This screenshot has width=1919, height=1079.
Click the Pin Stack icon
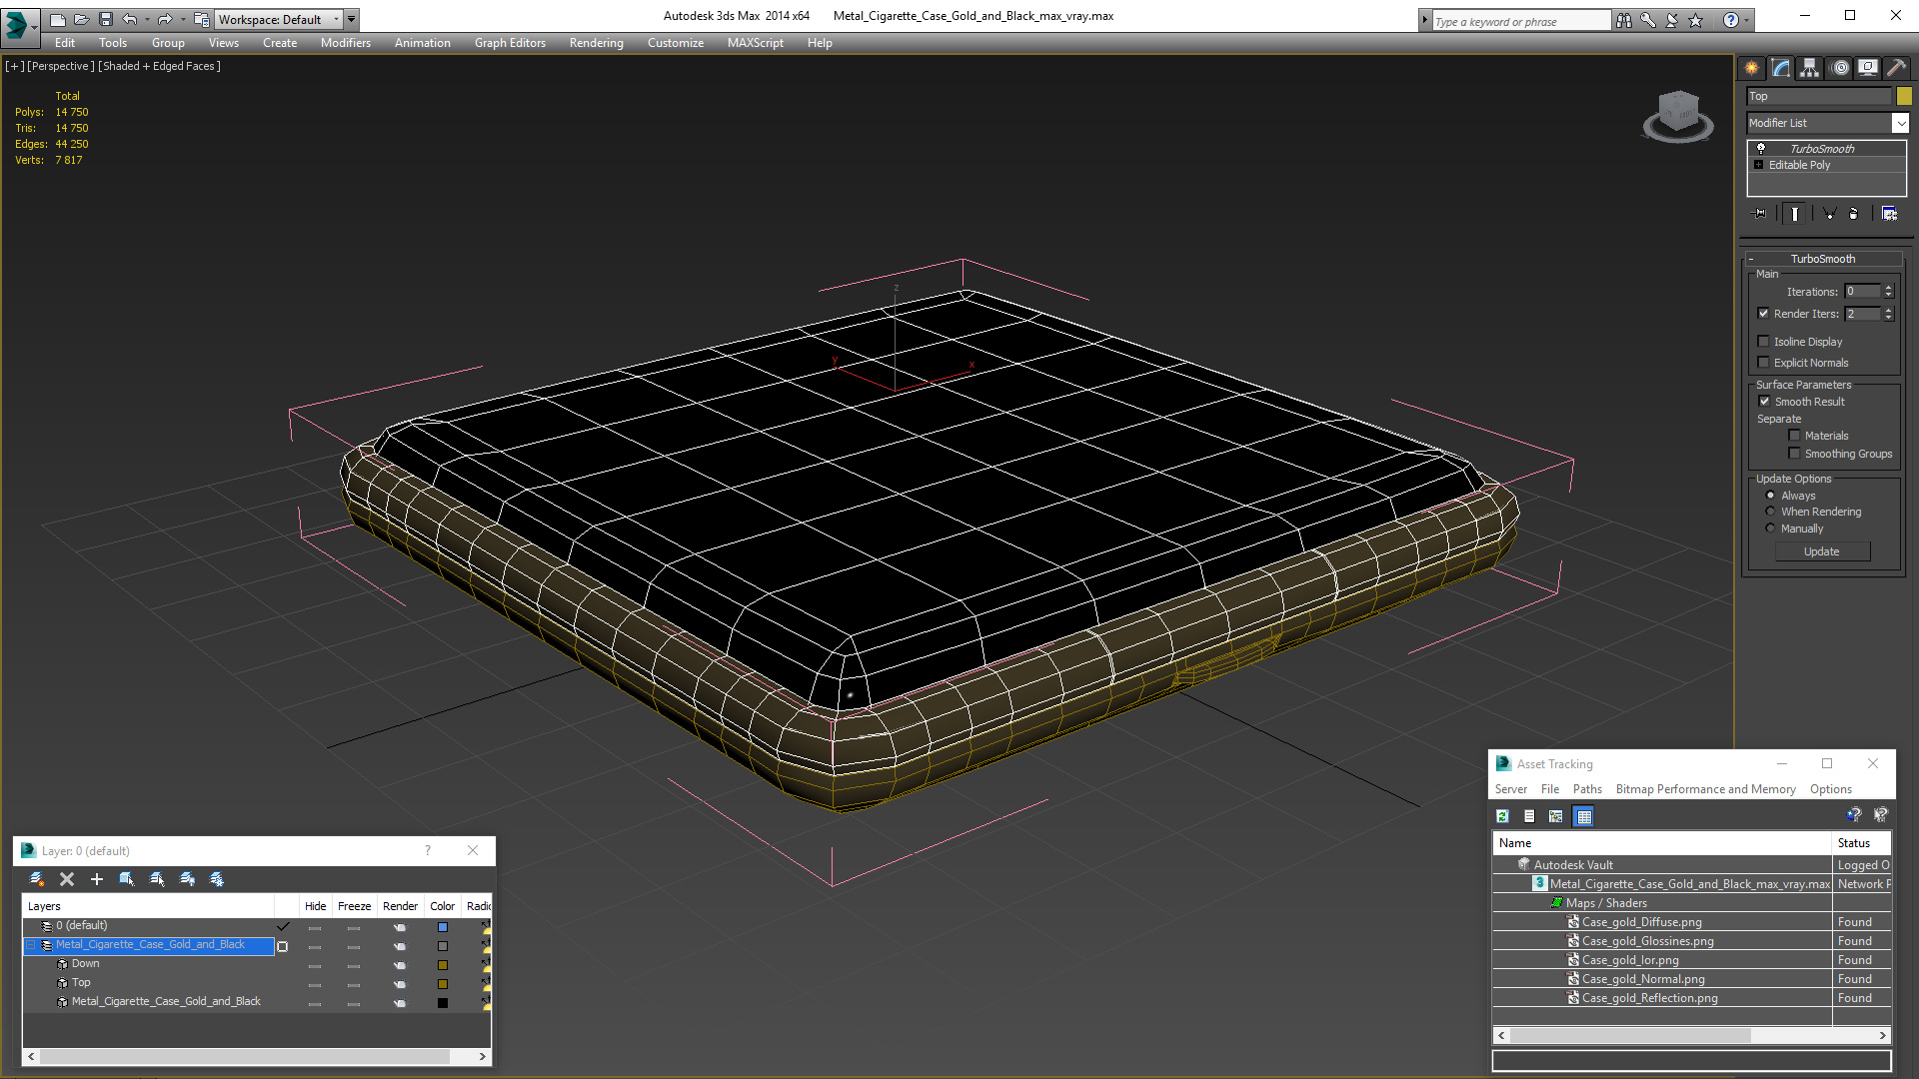(x=1759, y=214)
